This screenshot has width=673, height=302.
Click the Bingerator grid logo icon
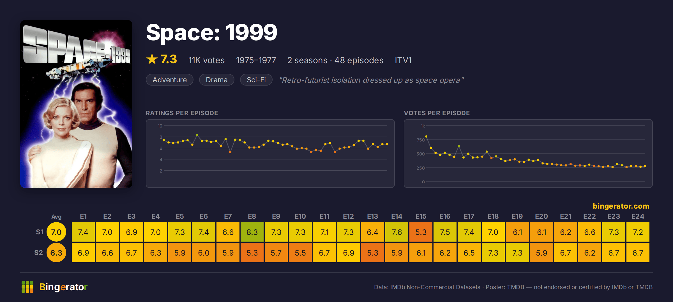click(x=27, y=287)
